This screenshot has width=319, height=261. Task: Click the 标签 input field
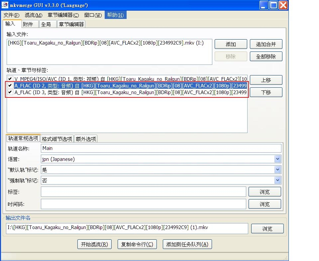[144, 192]
